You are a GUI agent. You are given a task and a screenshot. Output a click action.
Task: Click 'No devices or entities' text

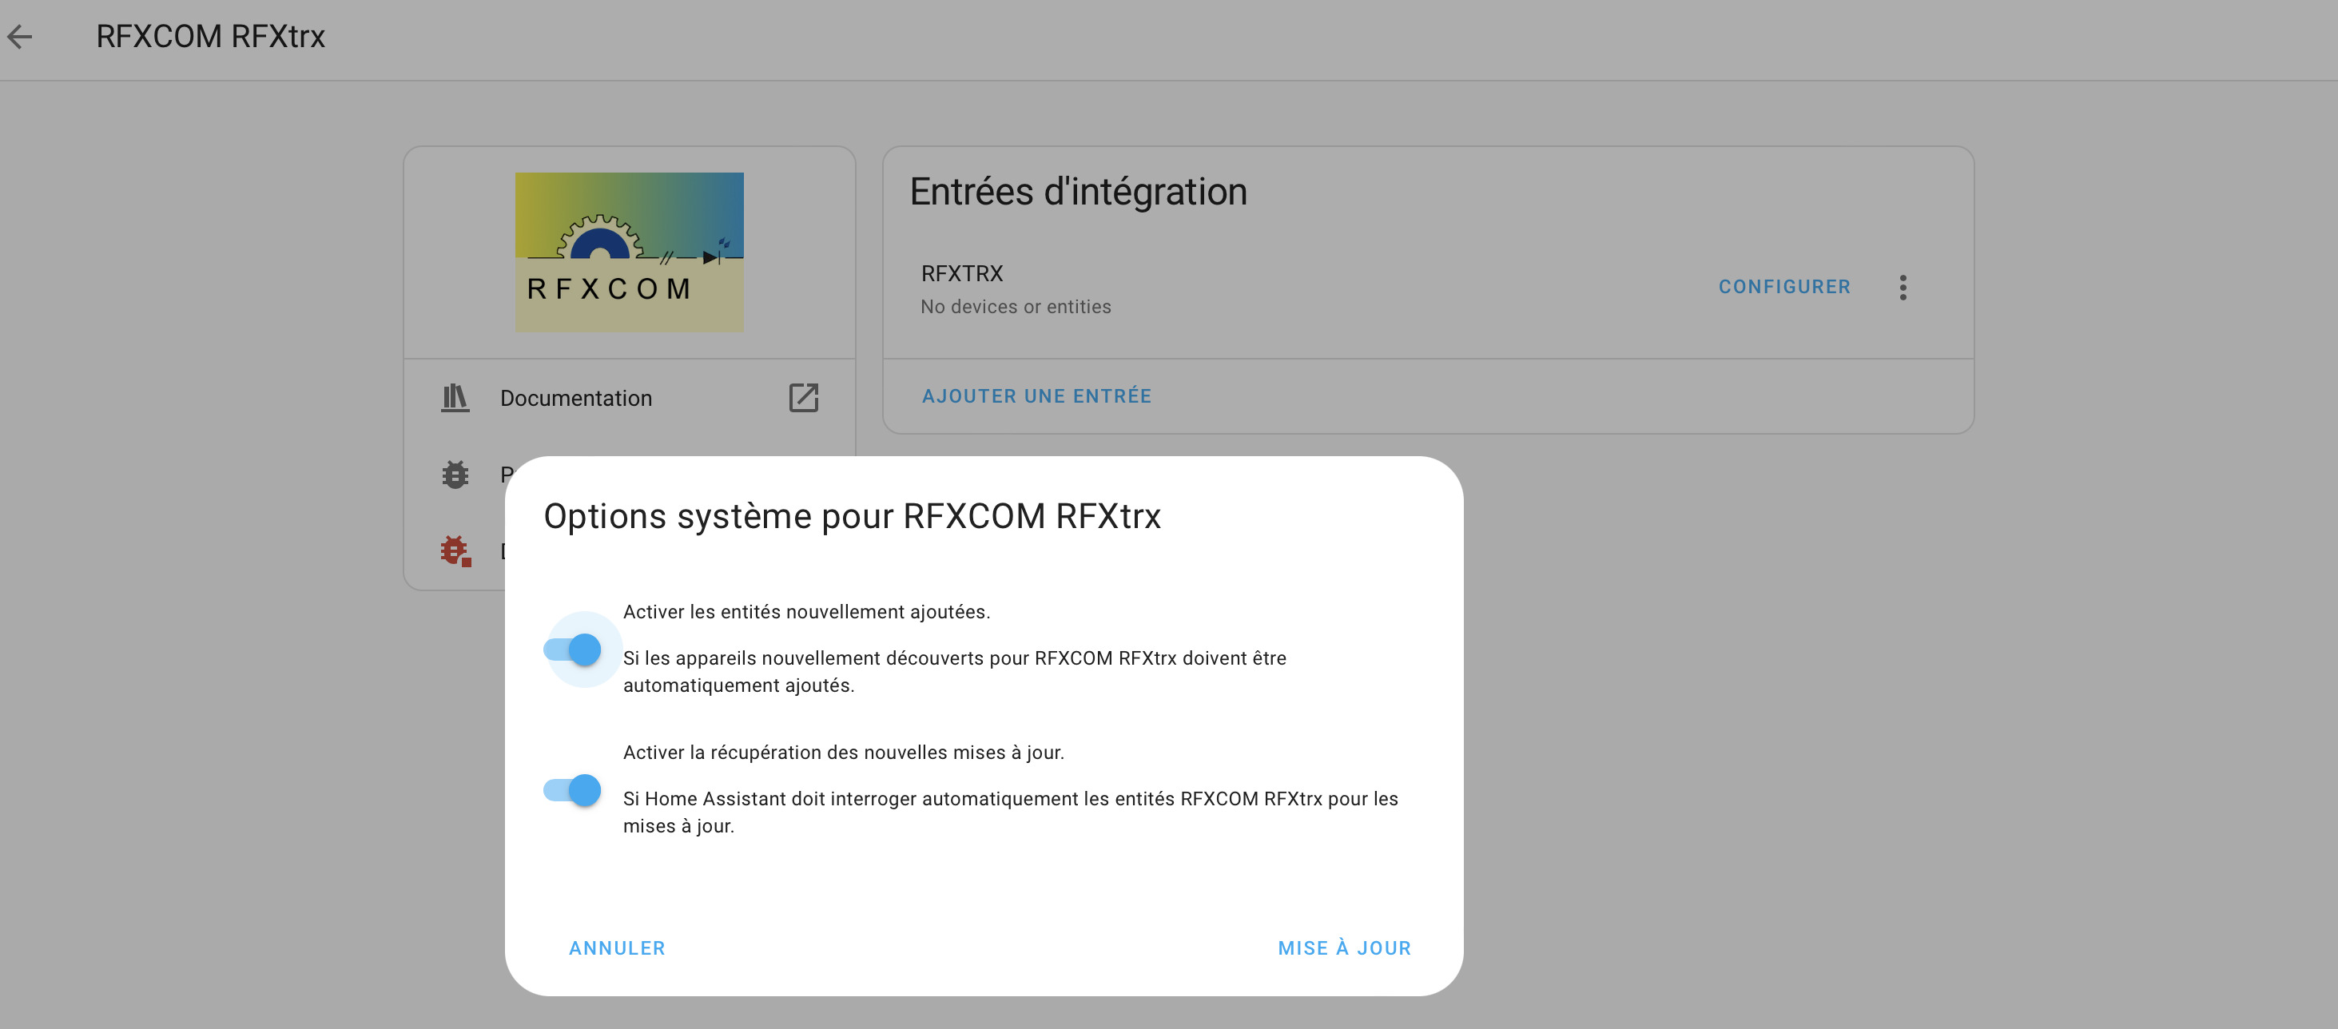click(x=1016, y=308)
